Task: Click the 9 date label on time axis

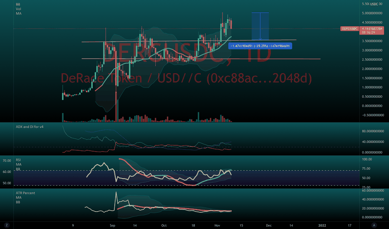Action: click(x=73, y=225)
